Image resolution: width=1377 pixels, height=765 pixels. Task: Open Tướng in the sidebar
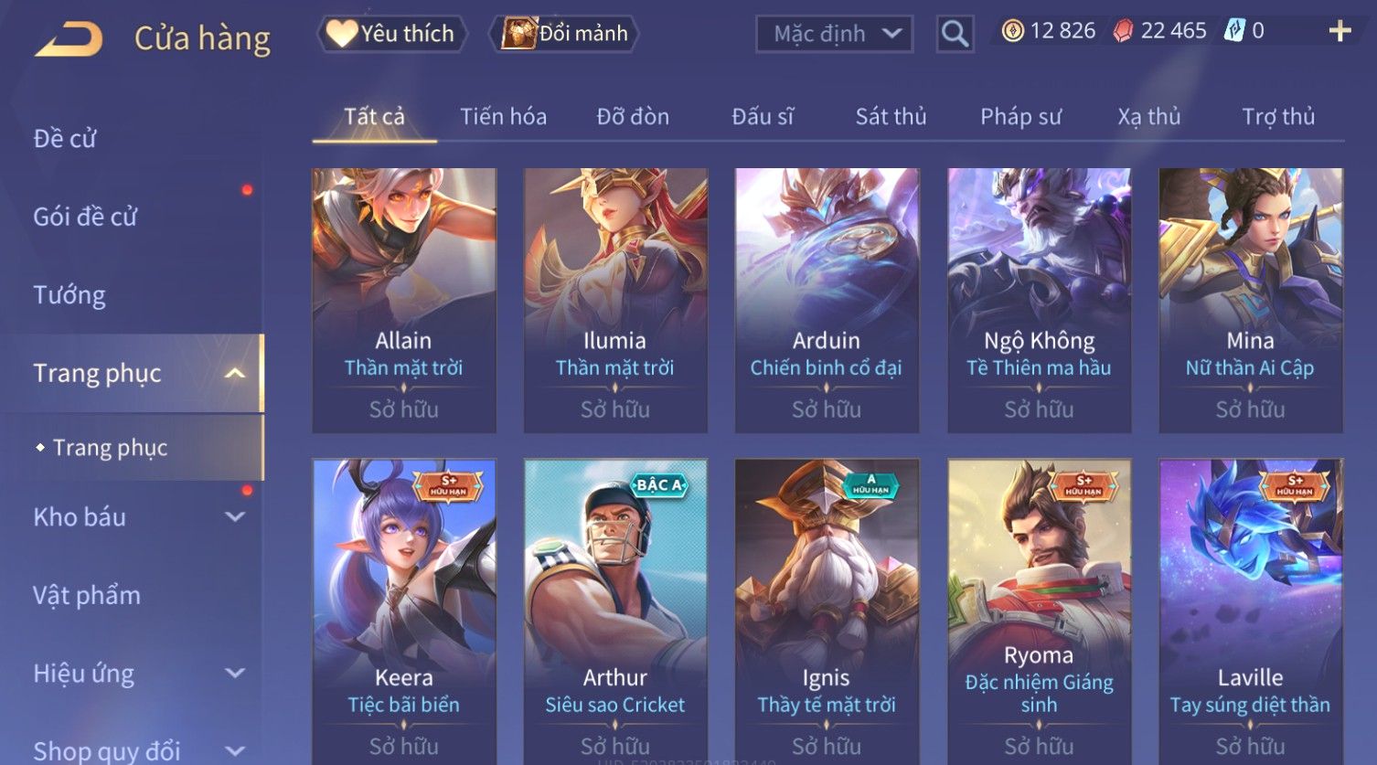[x=69, y=295]
